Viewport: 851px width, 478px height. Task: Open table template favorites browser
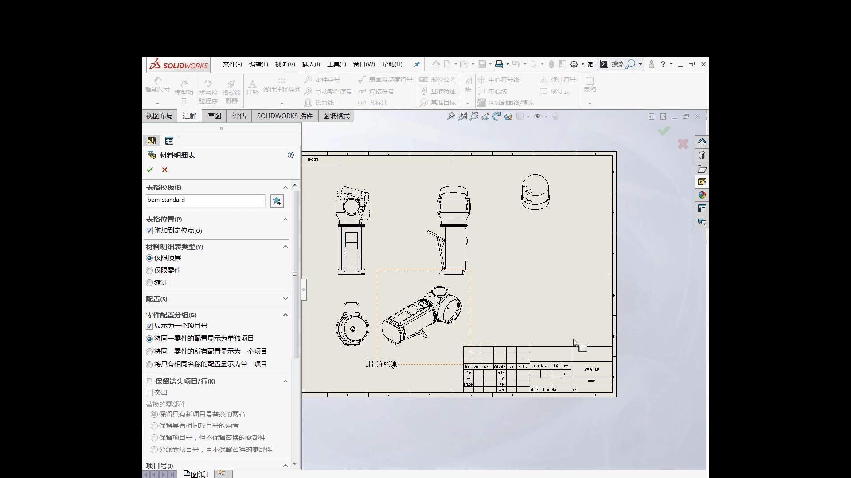click(x=277, y=201)
